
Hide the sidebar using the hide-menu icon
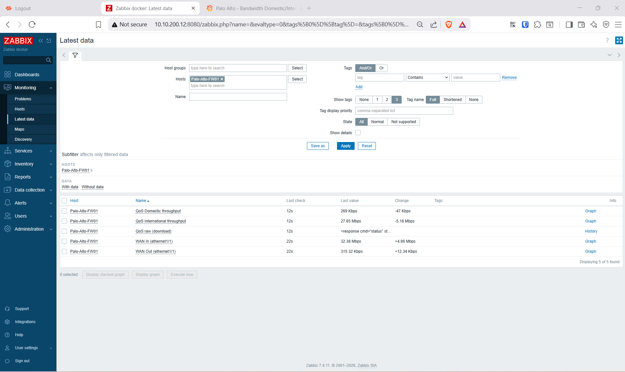[49, 41]
